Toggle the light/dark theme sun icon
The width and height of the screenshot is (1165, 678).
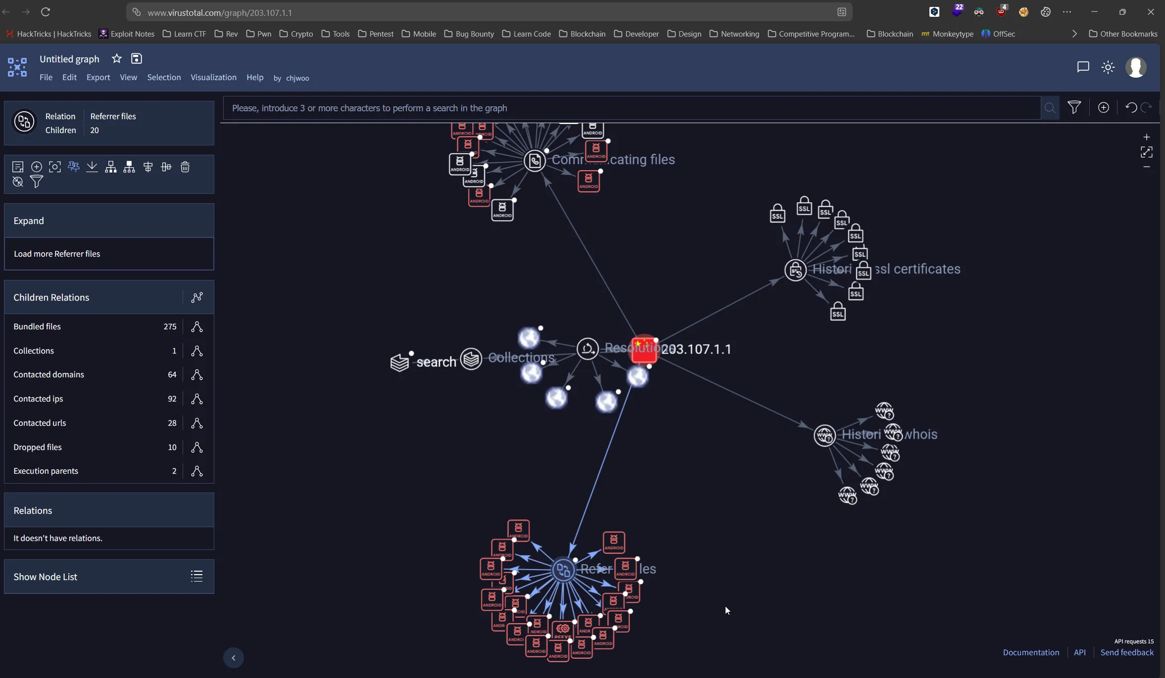coord(1108,67)
